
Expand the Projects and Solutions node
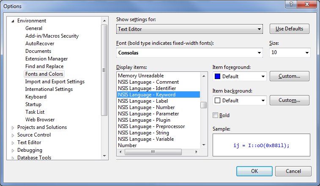[x=13, y=128]
